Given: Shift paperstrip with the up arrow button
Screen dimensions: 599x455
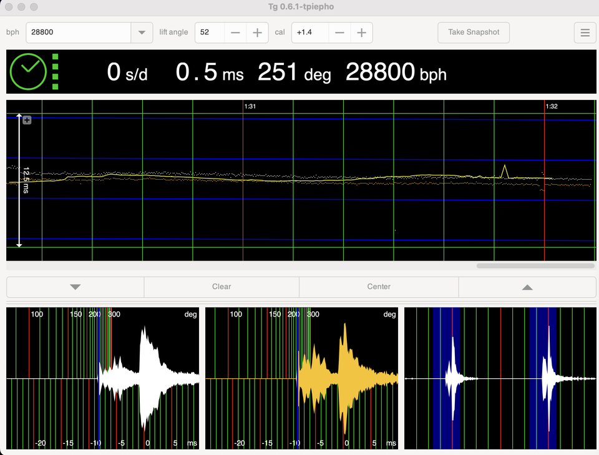Looking at the screenshot, I should pyautogui.click(x=527, y=287).
